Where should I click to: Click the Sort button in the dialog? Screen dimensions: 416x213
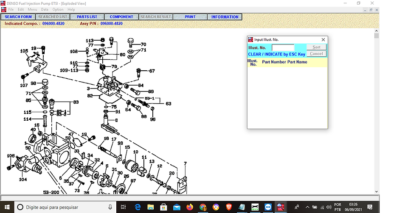click(316, 47)
